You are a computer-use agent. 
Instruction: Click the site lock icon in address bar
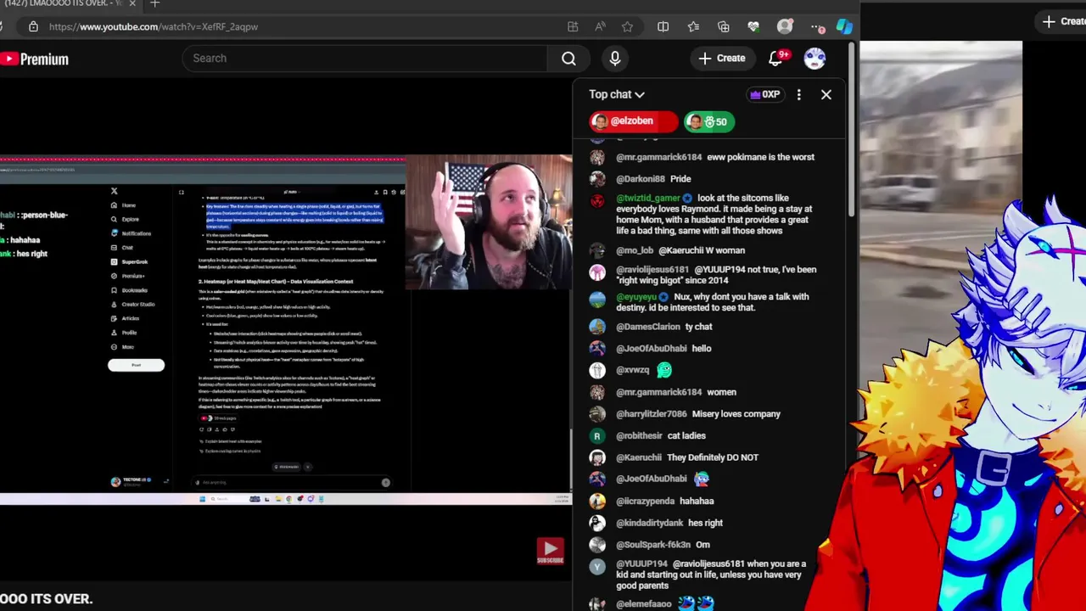(33, 26)
